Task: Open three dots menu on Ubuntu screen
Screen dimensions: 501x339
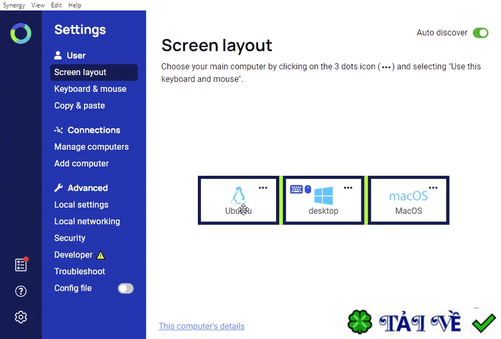Action: coord(263,188)
